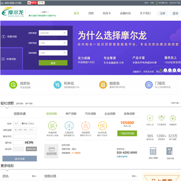
Task: Click the 028-6292 6800 hotline number
Action: point(127,152)
